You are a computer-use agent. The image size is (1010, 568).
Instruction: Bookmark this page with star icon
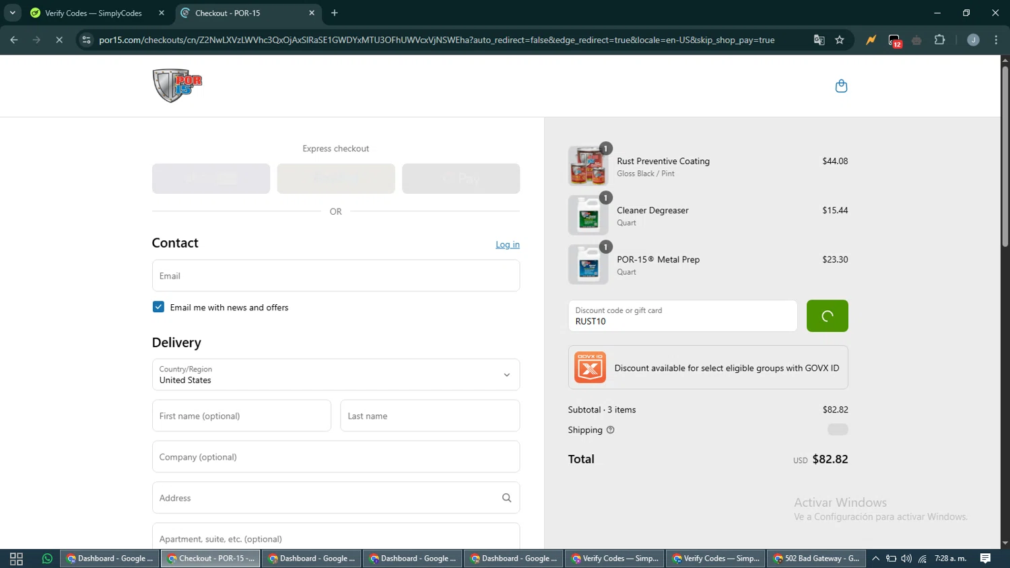coord(840,40)
